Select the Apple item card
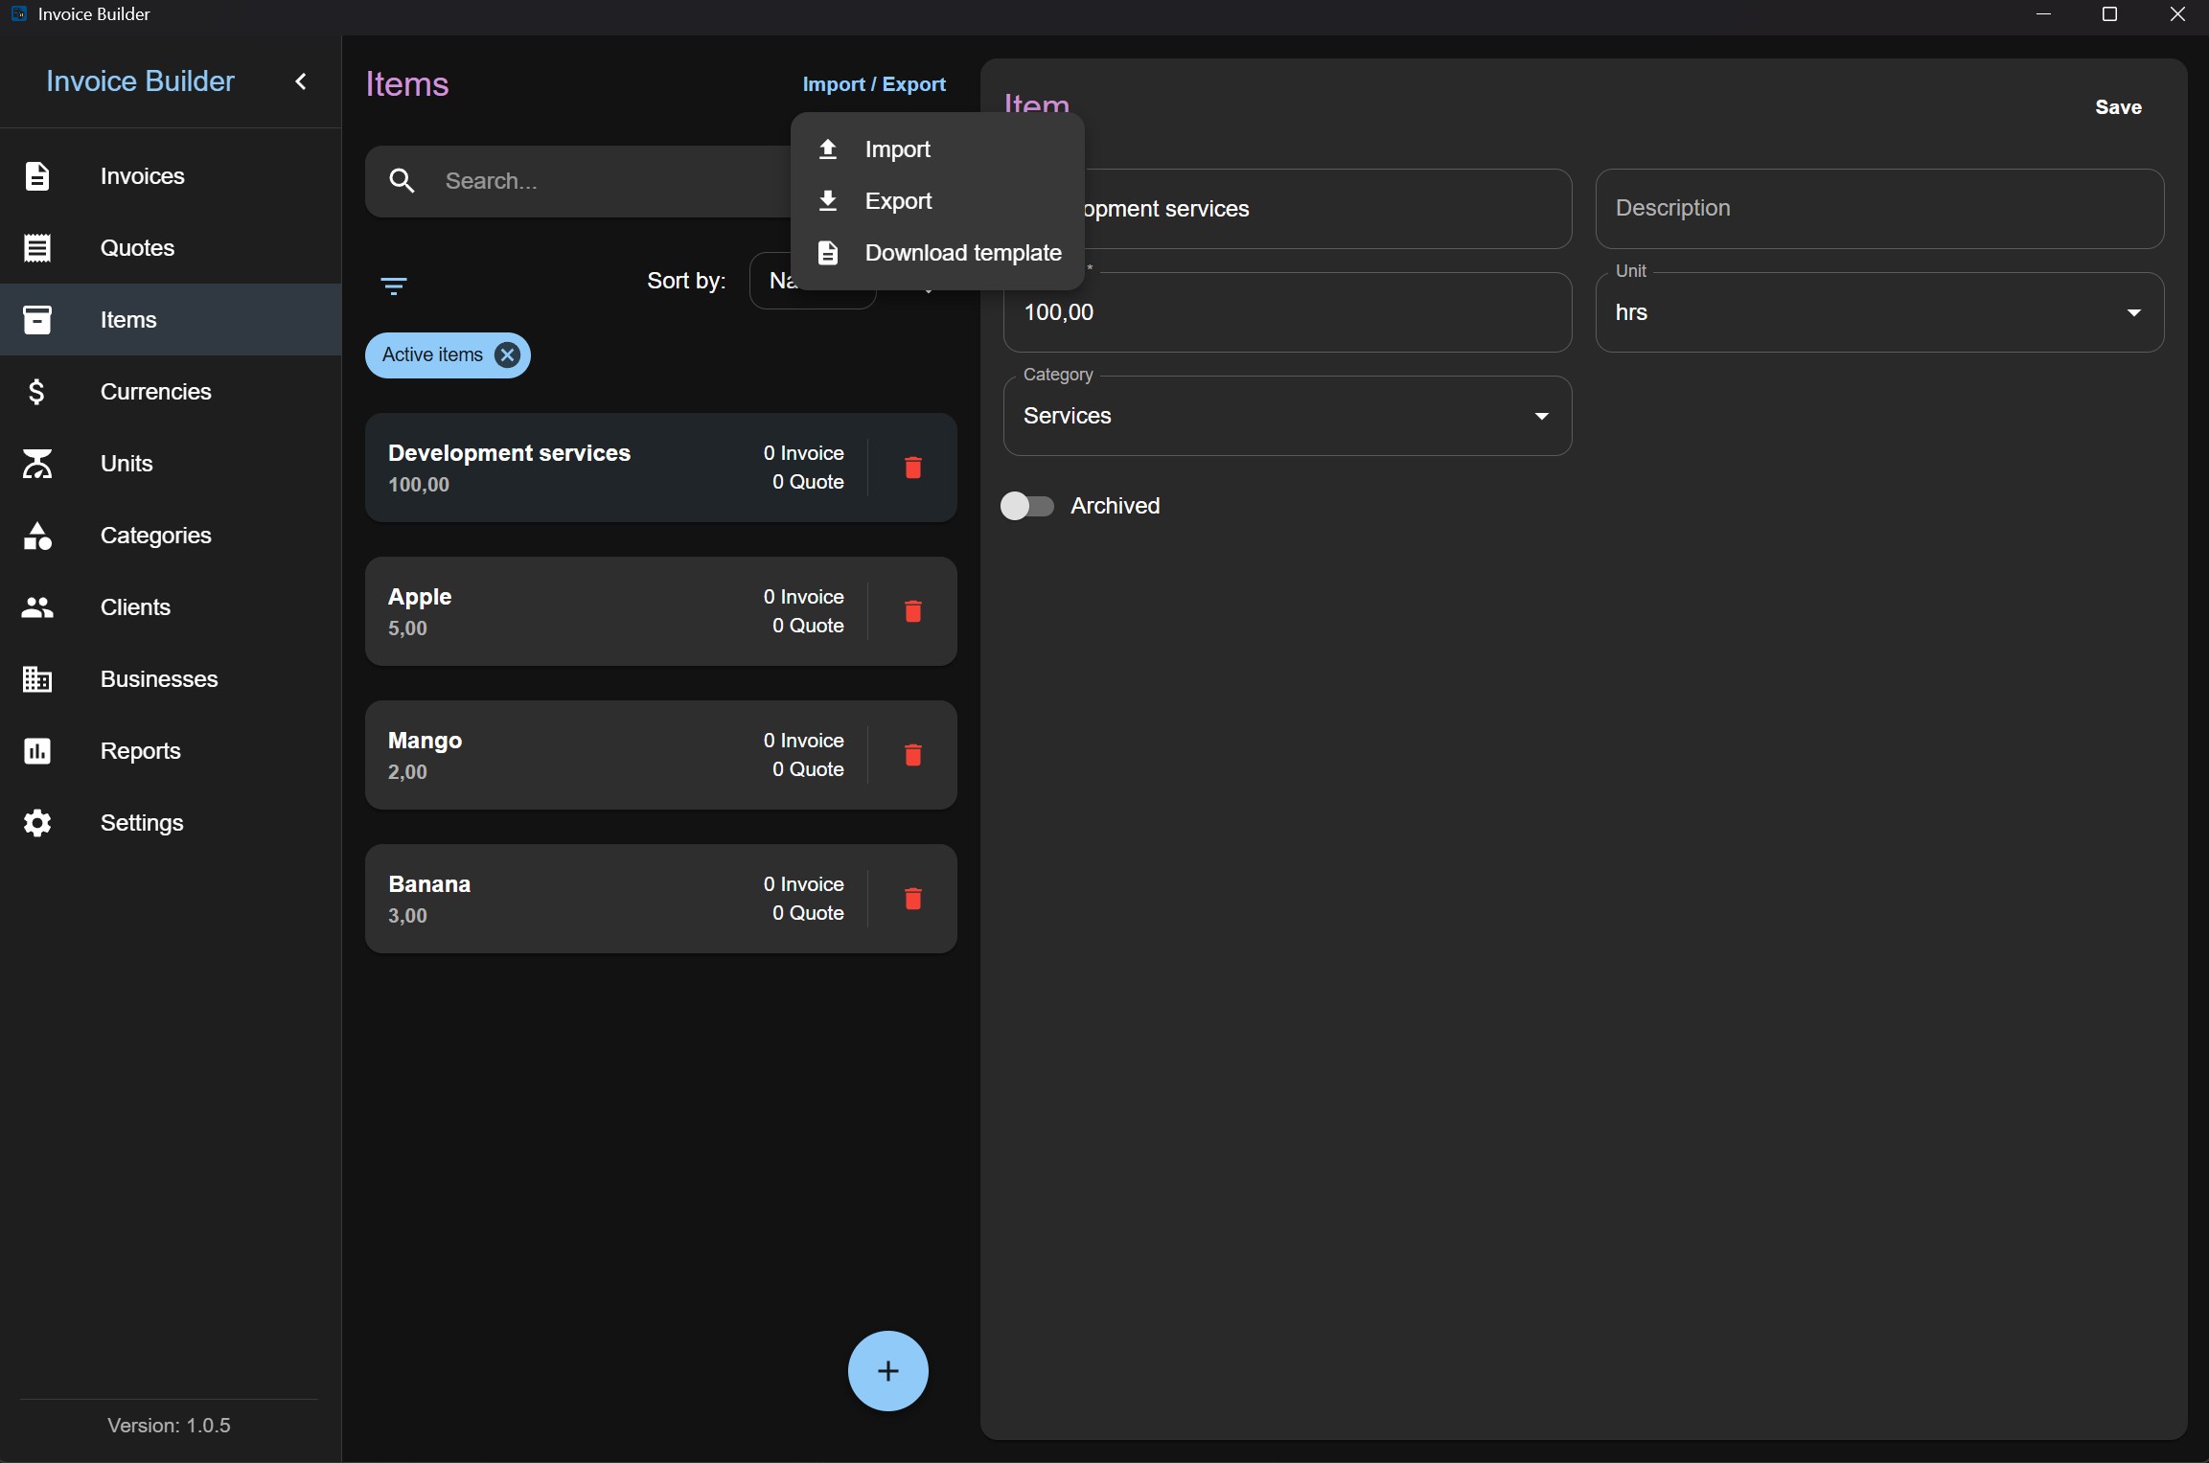Viewport: 2209px width, 1463px height. (660, 611)
